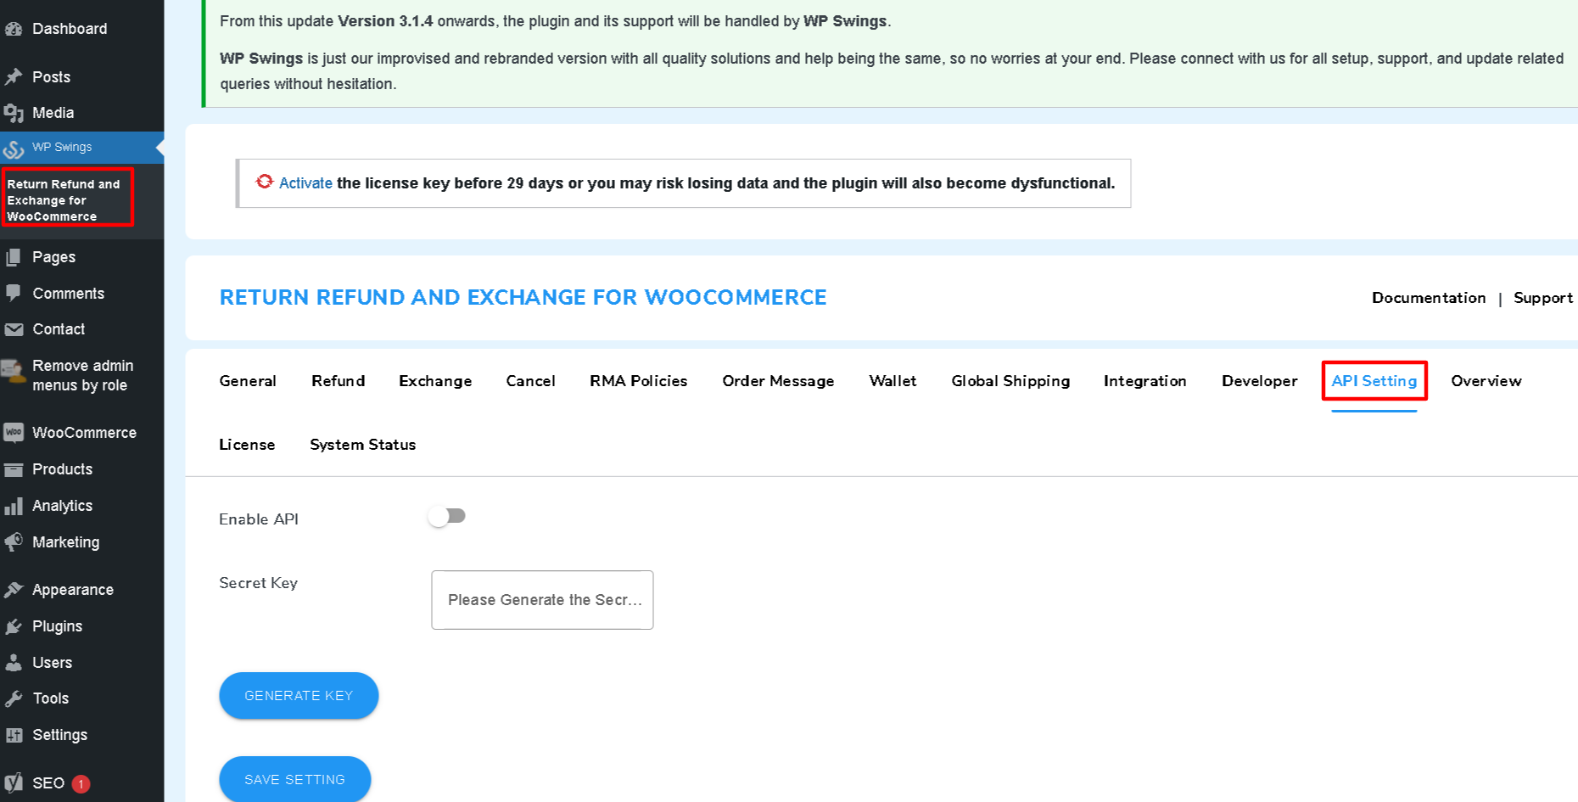Click the Users person icon
Image resolution: width=1578 pixels, height=802 pixels.
pyautogui.click(x=14, y=663)
